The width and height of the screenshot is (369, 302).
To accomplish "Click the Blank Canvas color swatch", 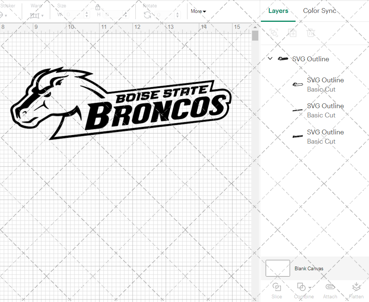I will click(x=277, y=268).
